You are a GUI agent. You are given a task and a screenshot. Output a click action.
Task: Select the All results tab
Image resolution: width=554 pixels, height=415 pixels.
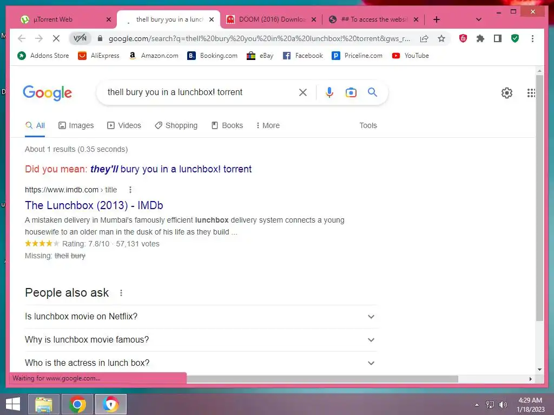(35, 125)
